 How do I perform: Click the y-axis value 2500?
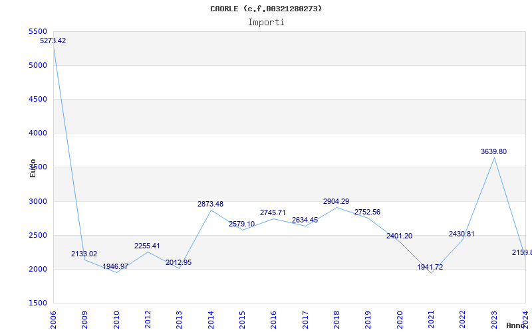tap(38, 235)
